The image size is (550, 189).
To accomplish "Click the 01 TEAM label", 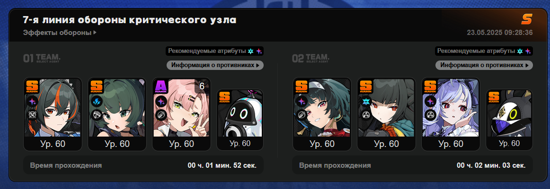I will [x=41, y=58].
